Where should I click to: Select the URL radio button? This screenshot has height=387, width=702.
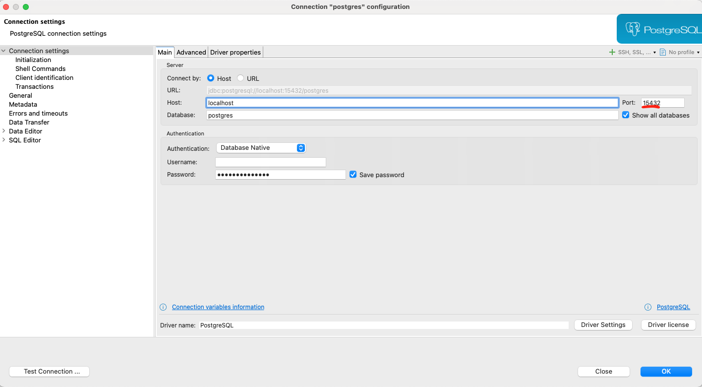(240, 78)
